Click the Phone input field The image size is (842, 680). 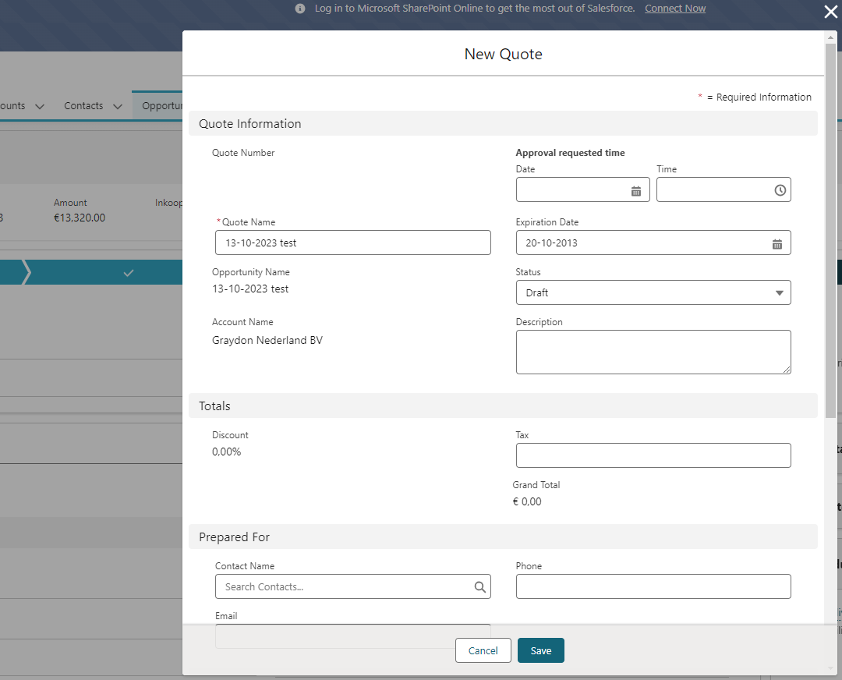[x=653, y=586]
